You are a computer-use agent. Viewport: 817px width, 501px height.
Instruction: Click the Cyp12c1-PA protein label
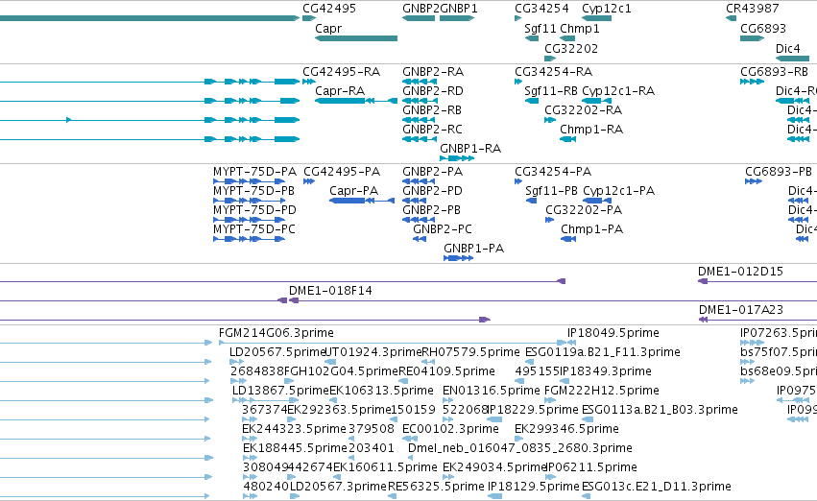[x=619, y=191]
